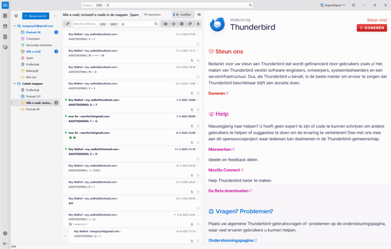The image size is (391, 249).
Task: Open the Ondersteuningspagina link
Action: [x=233, y=240]
